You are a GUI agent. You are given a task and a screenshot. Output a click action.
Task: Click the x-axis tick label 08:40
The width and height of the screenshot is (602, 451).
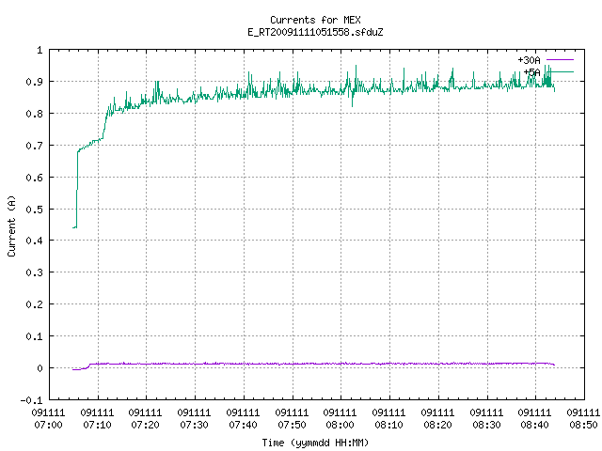[x=535, y=425]
